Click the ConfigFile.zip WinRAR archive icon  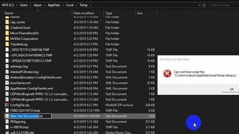(x=7, y=105)
